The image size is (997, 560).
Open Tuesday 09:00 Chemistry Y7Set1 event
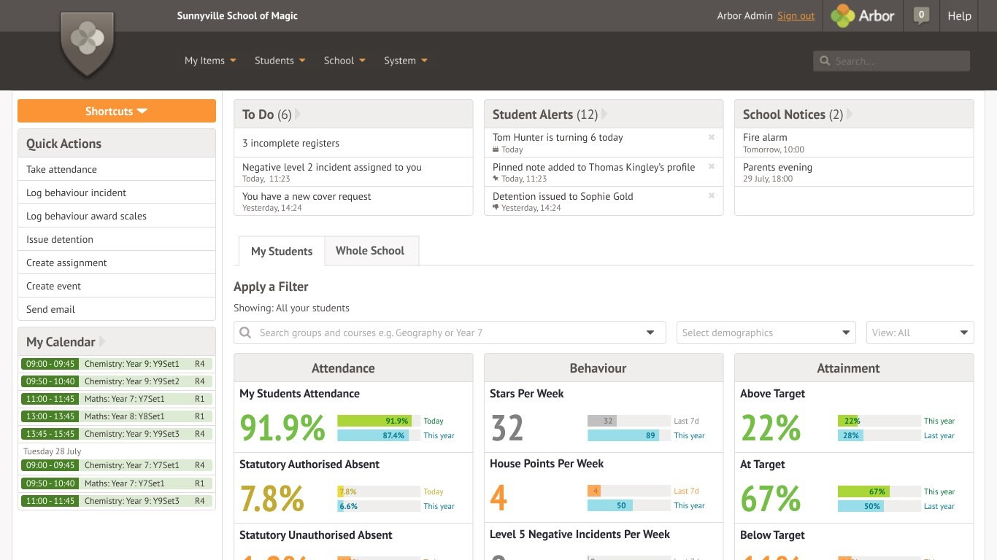[x=117, y=465]
